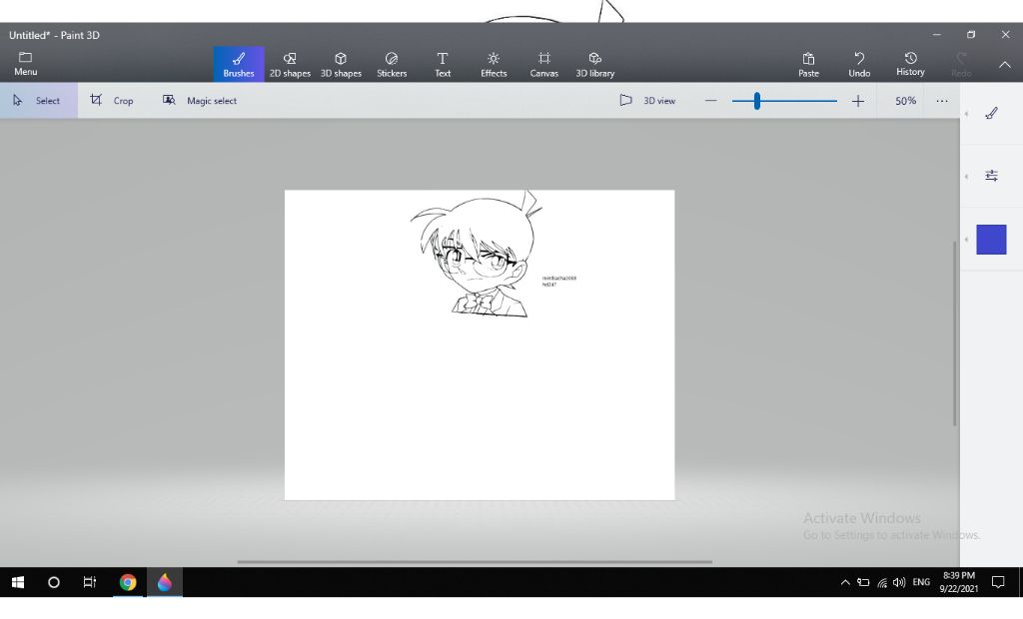This screenshot has height=619, width=1023.
Task: Click the Crop button
Action: pos(112,101)
